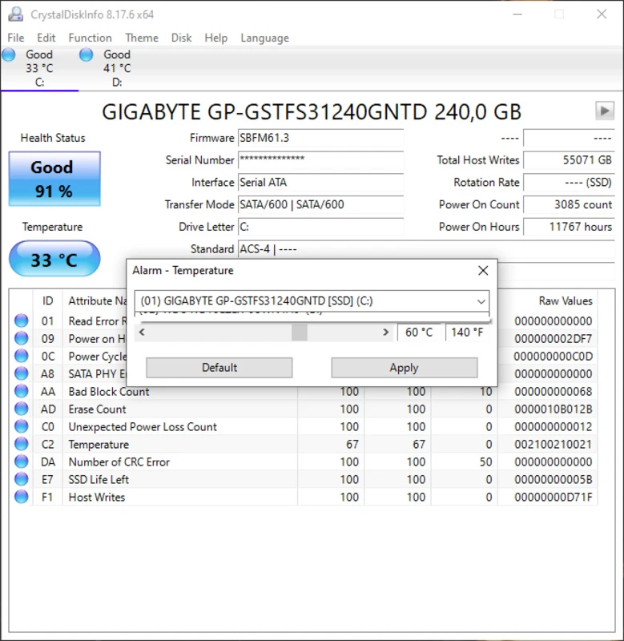This screenshot has height=641, width=624.
Task: Click raw value 0000010B012B
Action: click(554, 409)
